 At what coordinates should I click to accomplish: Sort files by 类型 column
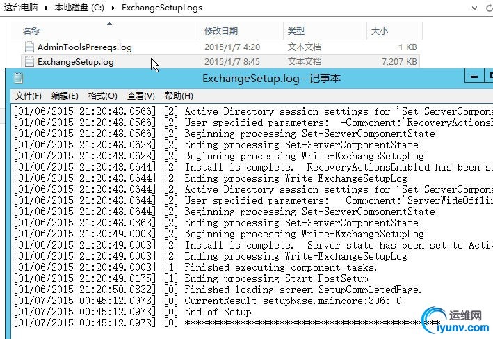pos(325,31)
